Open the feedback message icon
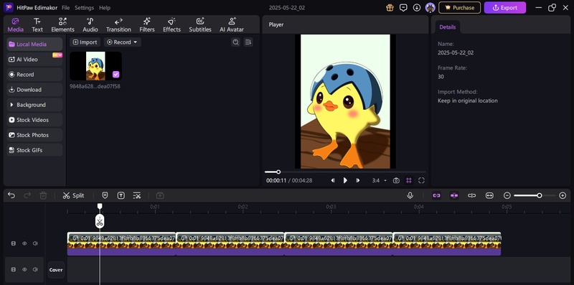Viewport: 574px width, 285px height. point(403,8)
